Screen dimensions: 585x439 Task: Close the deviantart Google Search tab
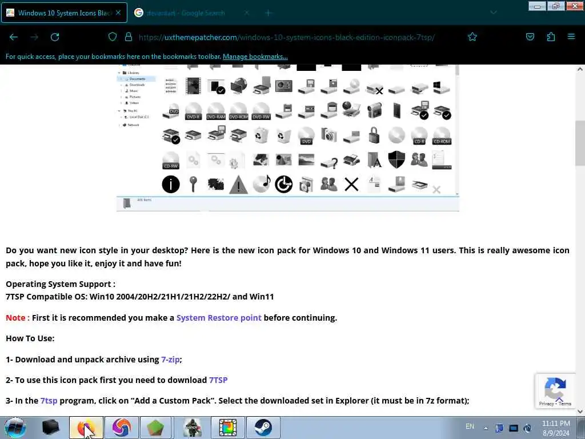coord(247,13)
